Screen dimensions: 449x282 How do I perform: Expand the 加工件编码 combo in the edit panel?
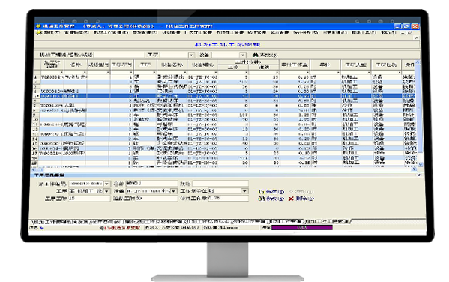pos(106,184)
